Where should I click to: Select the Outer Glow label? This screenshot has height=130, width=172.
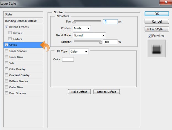(16, 87)
